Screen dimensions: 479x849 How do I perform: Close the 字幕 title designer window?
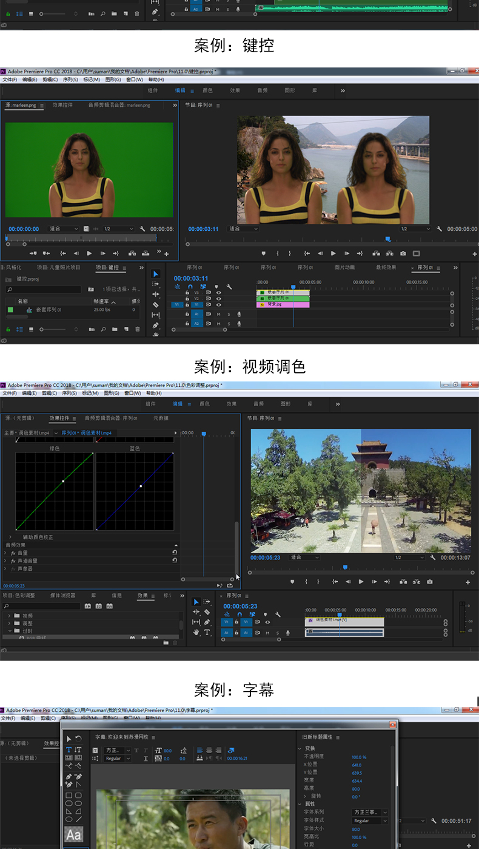(392, 725)
